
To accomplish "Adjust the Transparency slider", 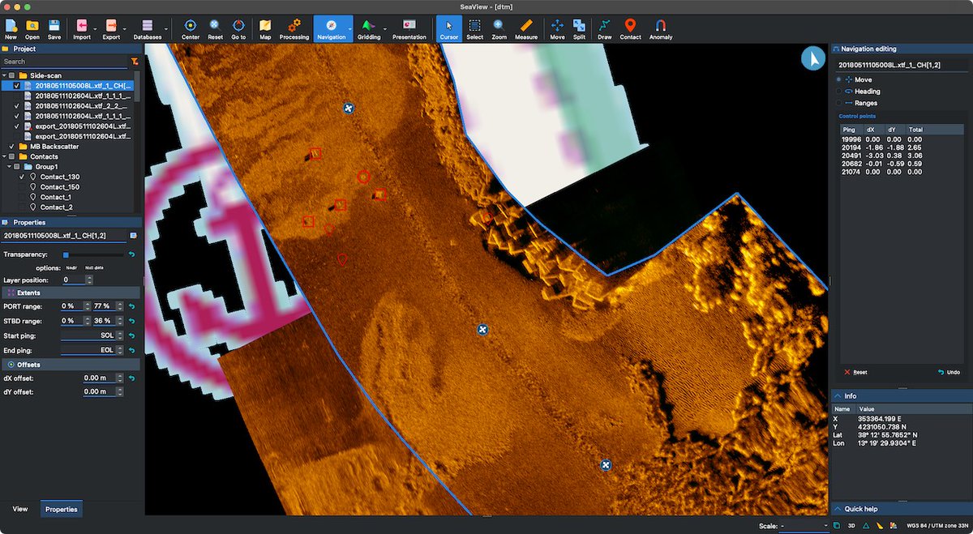I will tap(66, 254).
